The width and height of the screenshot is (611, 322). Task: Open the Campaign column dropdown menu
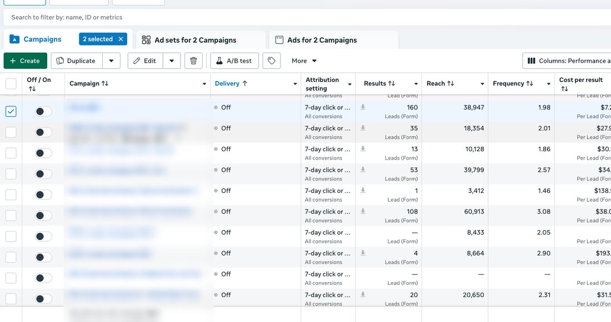[x=204, y=84]
